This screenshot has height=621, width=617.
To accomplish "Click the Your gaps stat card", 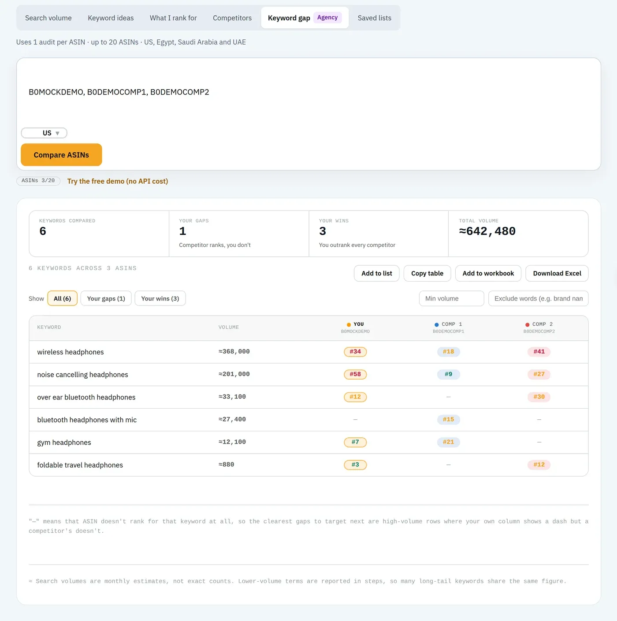I will 239,233.
